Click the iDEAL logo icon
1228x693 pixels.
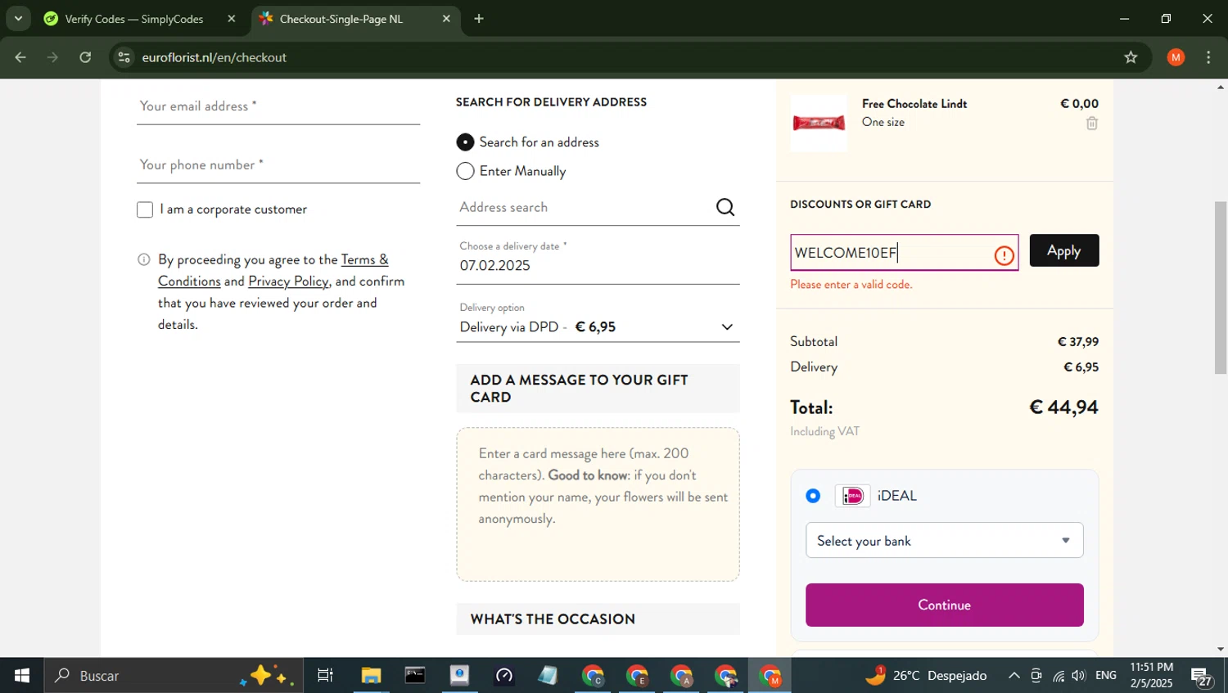point(852,496)
